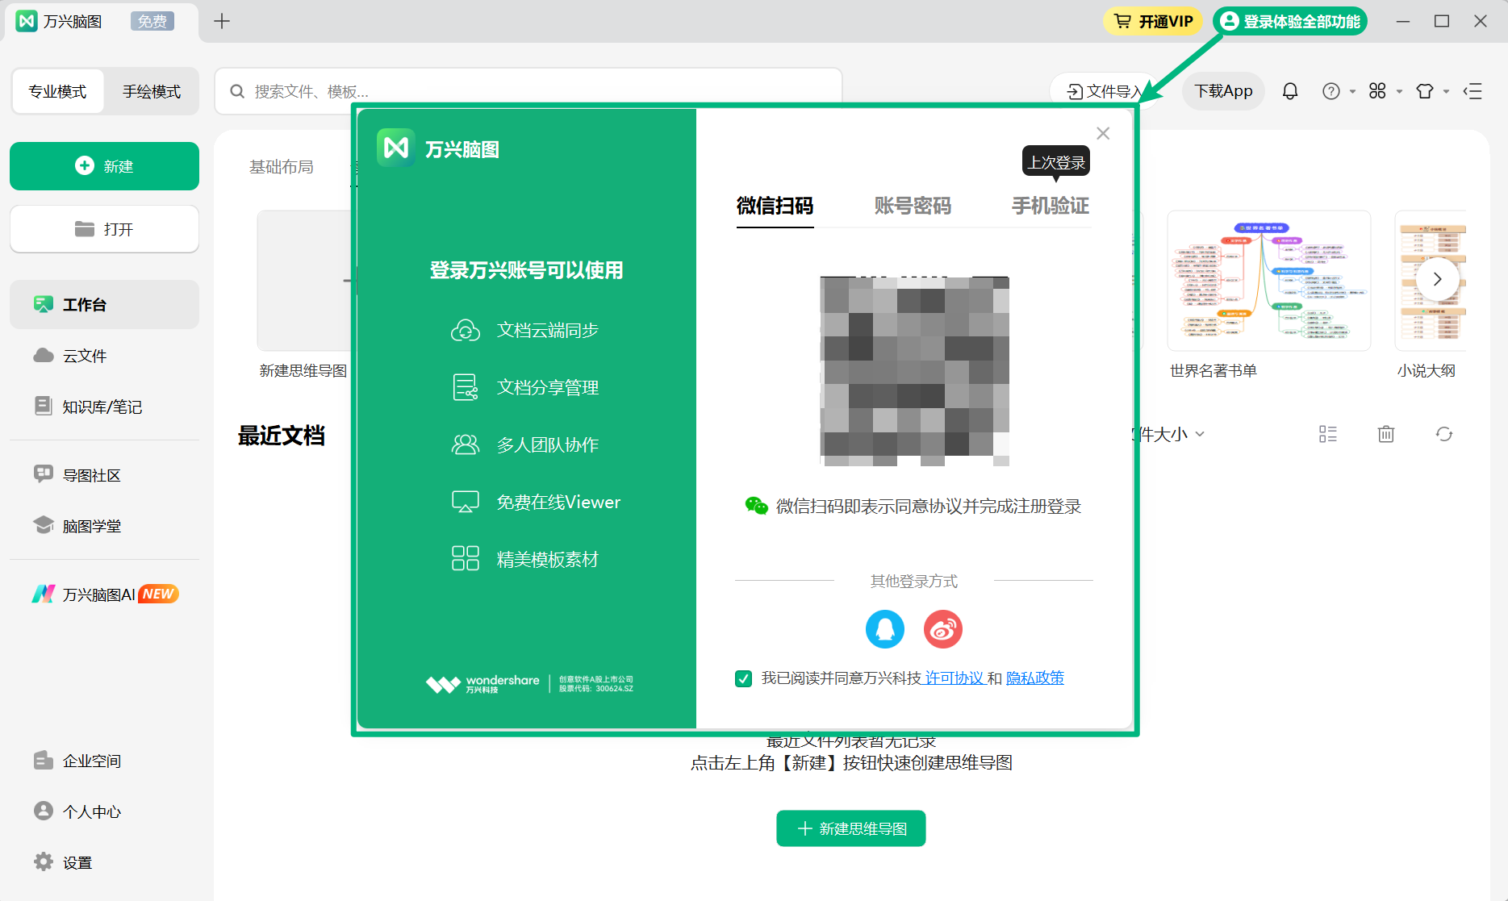Click the 精美模板素材 grid icon
Image resolution: width=1508 pixels, height=901 pixels.
[x=466, y=558]
